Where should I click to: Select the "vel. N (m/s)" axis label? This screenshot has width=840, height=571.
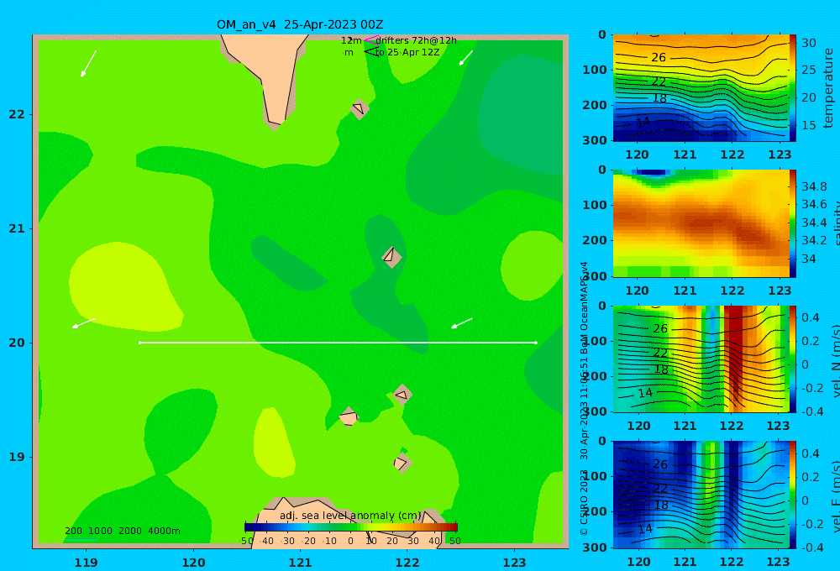point(837,360)
